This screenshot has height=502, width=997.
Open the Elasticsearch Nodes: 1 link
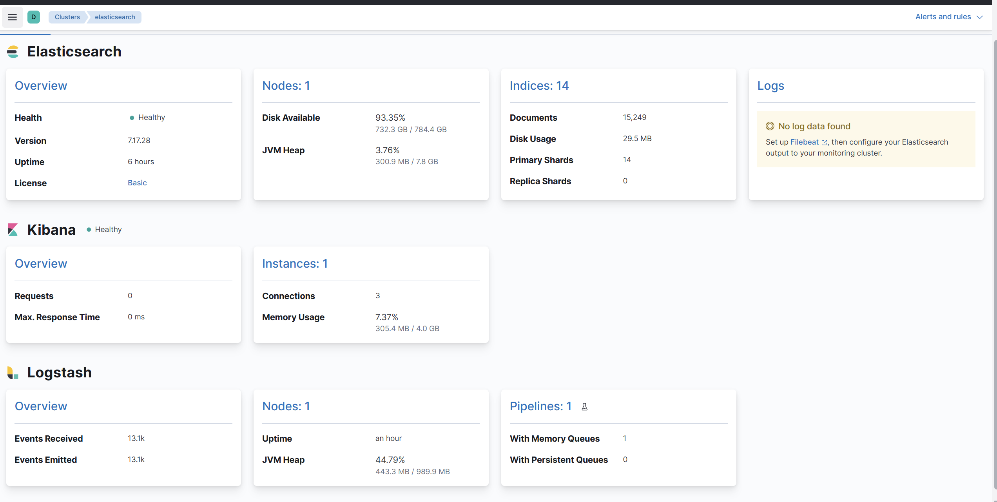point(286,85)
